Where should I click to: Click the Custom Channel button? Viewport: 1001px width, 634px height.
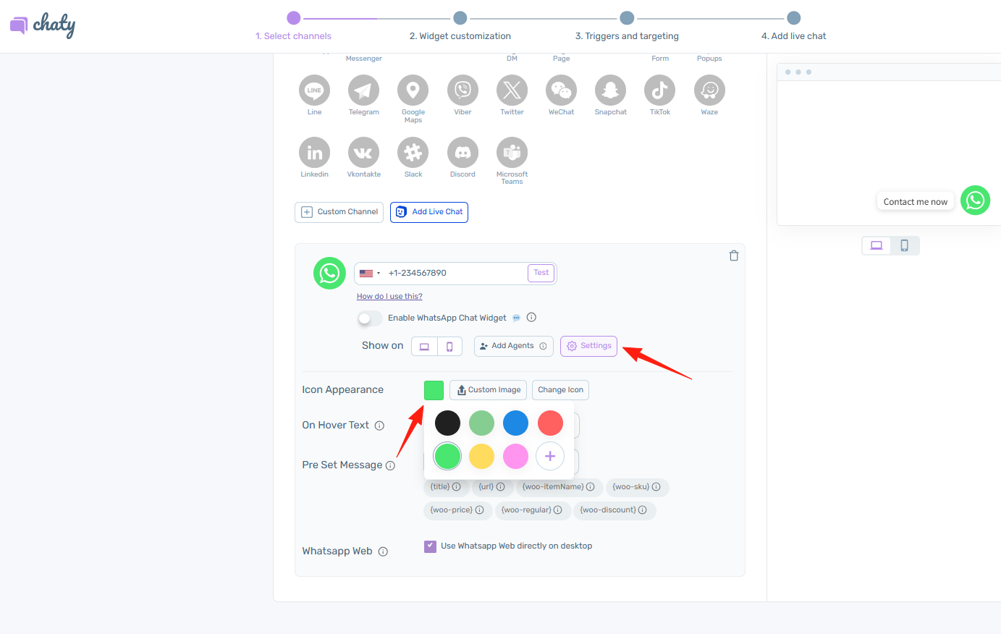(x=339, y=212)
